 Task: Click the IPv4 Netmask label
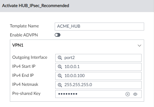point(25,84)
